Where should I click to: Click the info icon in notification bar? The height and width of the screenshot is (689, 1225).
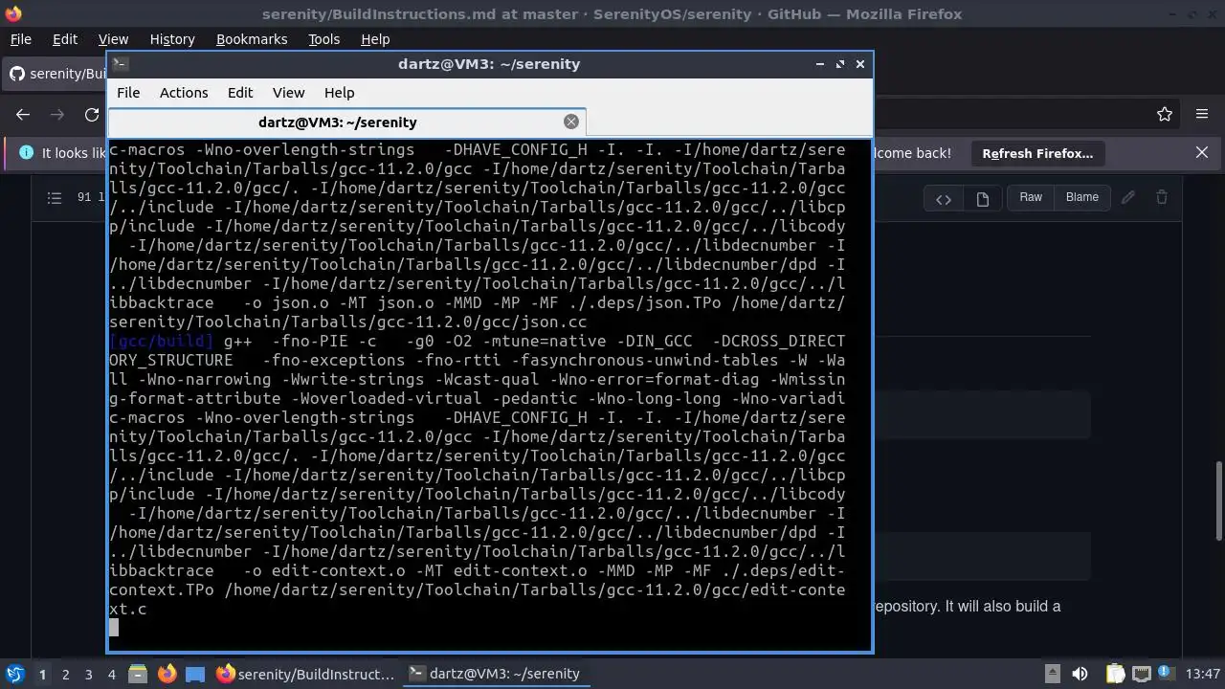[26, 153]
